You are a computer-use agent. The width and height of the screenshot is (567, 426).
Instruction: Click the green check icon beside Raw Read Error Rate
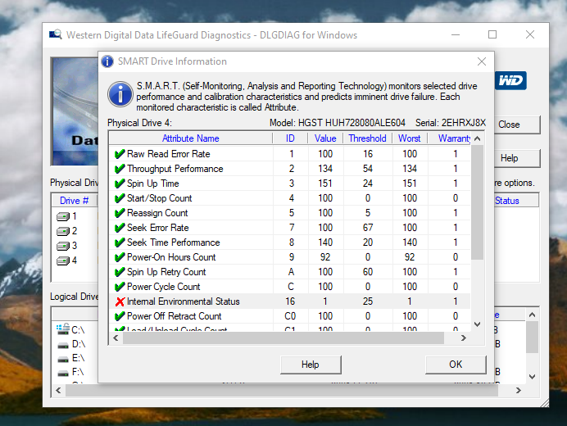tap(120, 154)
